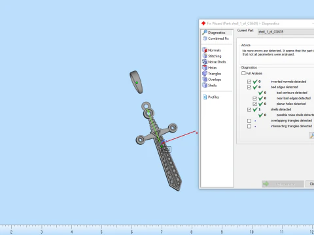Screen dimensions: 314x235
Task: Open the Current Part dropdown field
Action: pyautogui.click(x=286, y=32)
